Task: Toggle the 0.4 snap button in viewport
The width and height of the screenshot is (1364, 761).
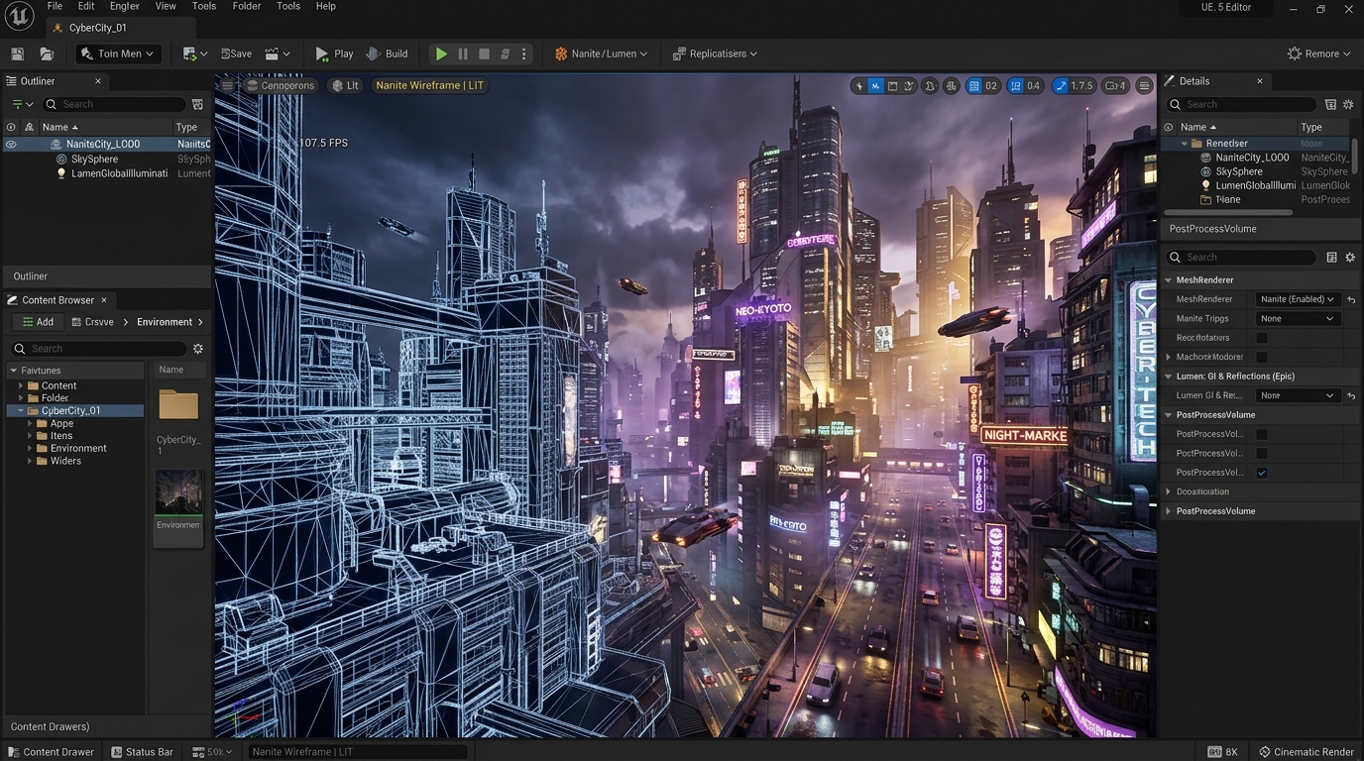Action: tap(1025, 86)
